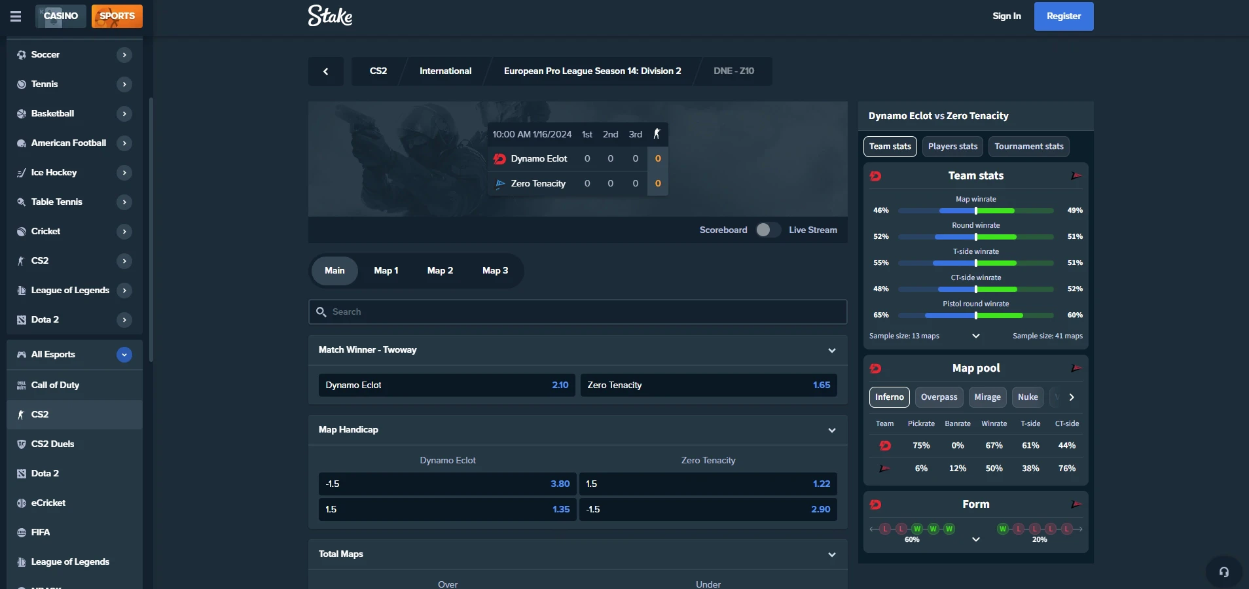Click the markets Search field
The height and width of the screenshot is (589, 1249).
(x=578, y=312)
